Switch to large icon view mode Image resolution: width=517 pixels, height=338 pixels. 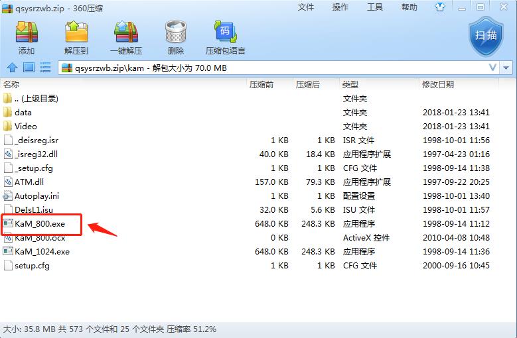(x=29, y=68)
